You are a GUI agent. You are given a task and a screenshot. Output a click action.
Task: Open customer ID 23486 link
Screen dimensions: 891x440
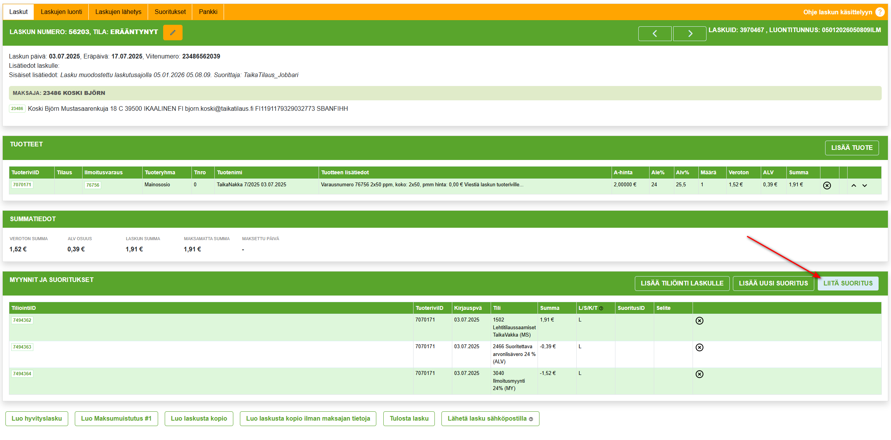[x=17, y=109]
